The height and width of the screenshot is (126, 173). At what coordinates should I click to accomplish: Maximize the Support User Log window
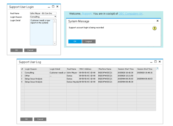point(155,62)
